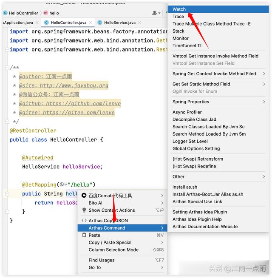Expand Copy / Paste Special submenu
Screen dimensions: 272x278
pyautogui.click(x=122, y=243)
